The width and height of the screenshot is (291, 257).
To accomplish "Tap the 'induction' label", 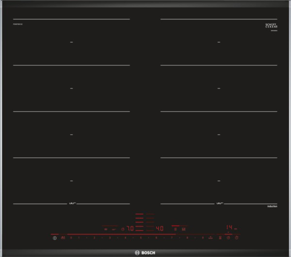I will click(x=272, y=206).
